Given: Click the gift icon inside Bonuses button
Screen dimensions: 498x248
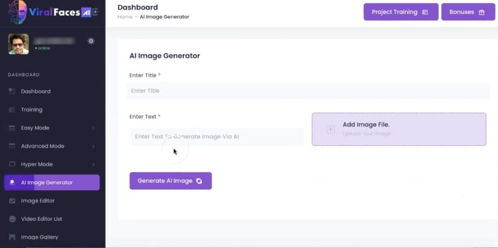Looking at the screenshot, I should coord(482,12).
